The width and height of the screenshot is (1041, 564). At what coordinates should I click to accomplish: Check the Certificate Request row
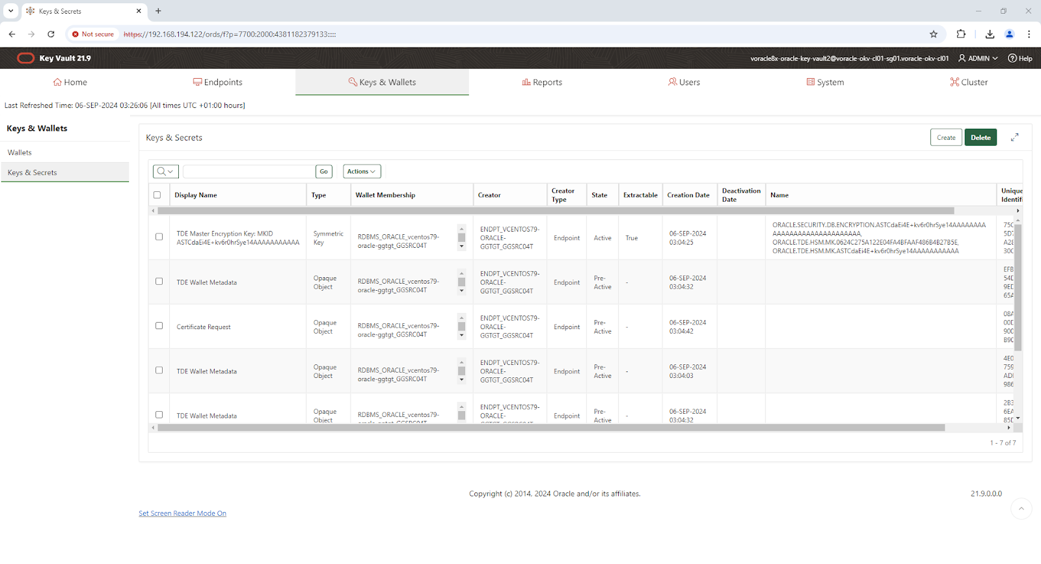coord(159,325)
